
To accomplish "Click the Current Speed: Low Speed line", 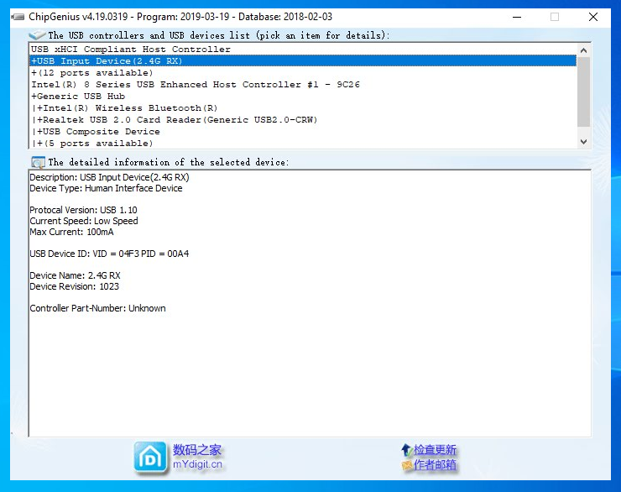I will 84,221.
